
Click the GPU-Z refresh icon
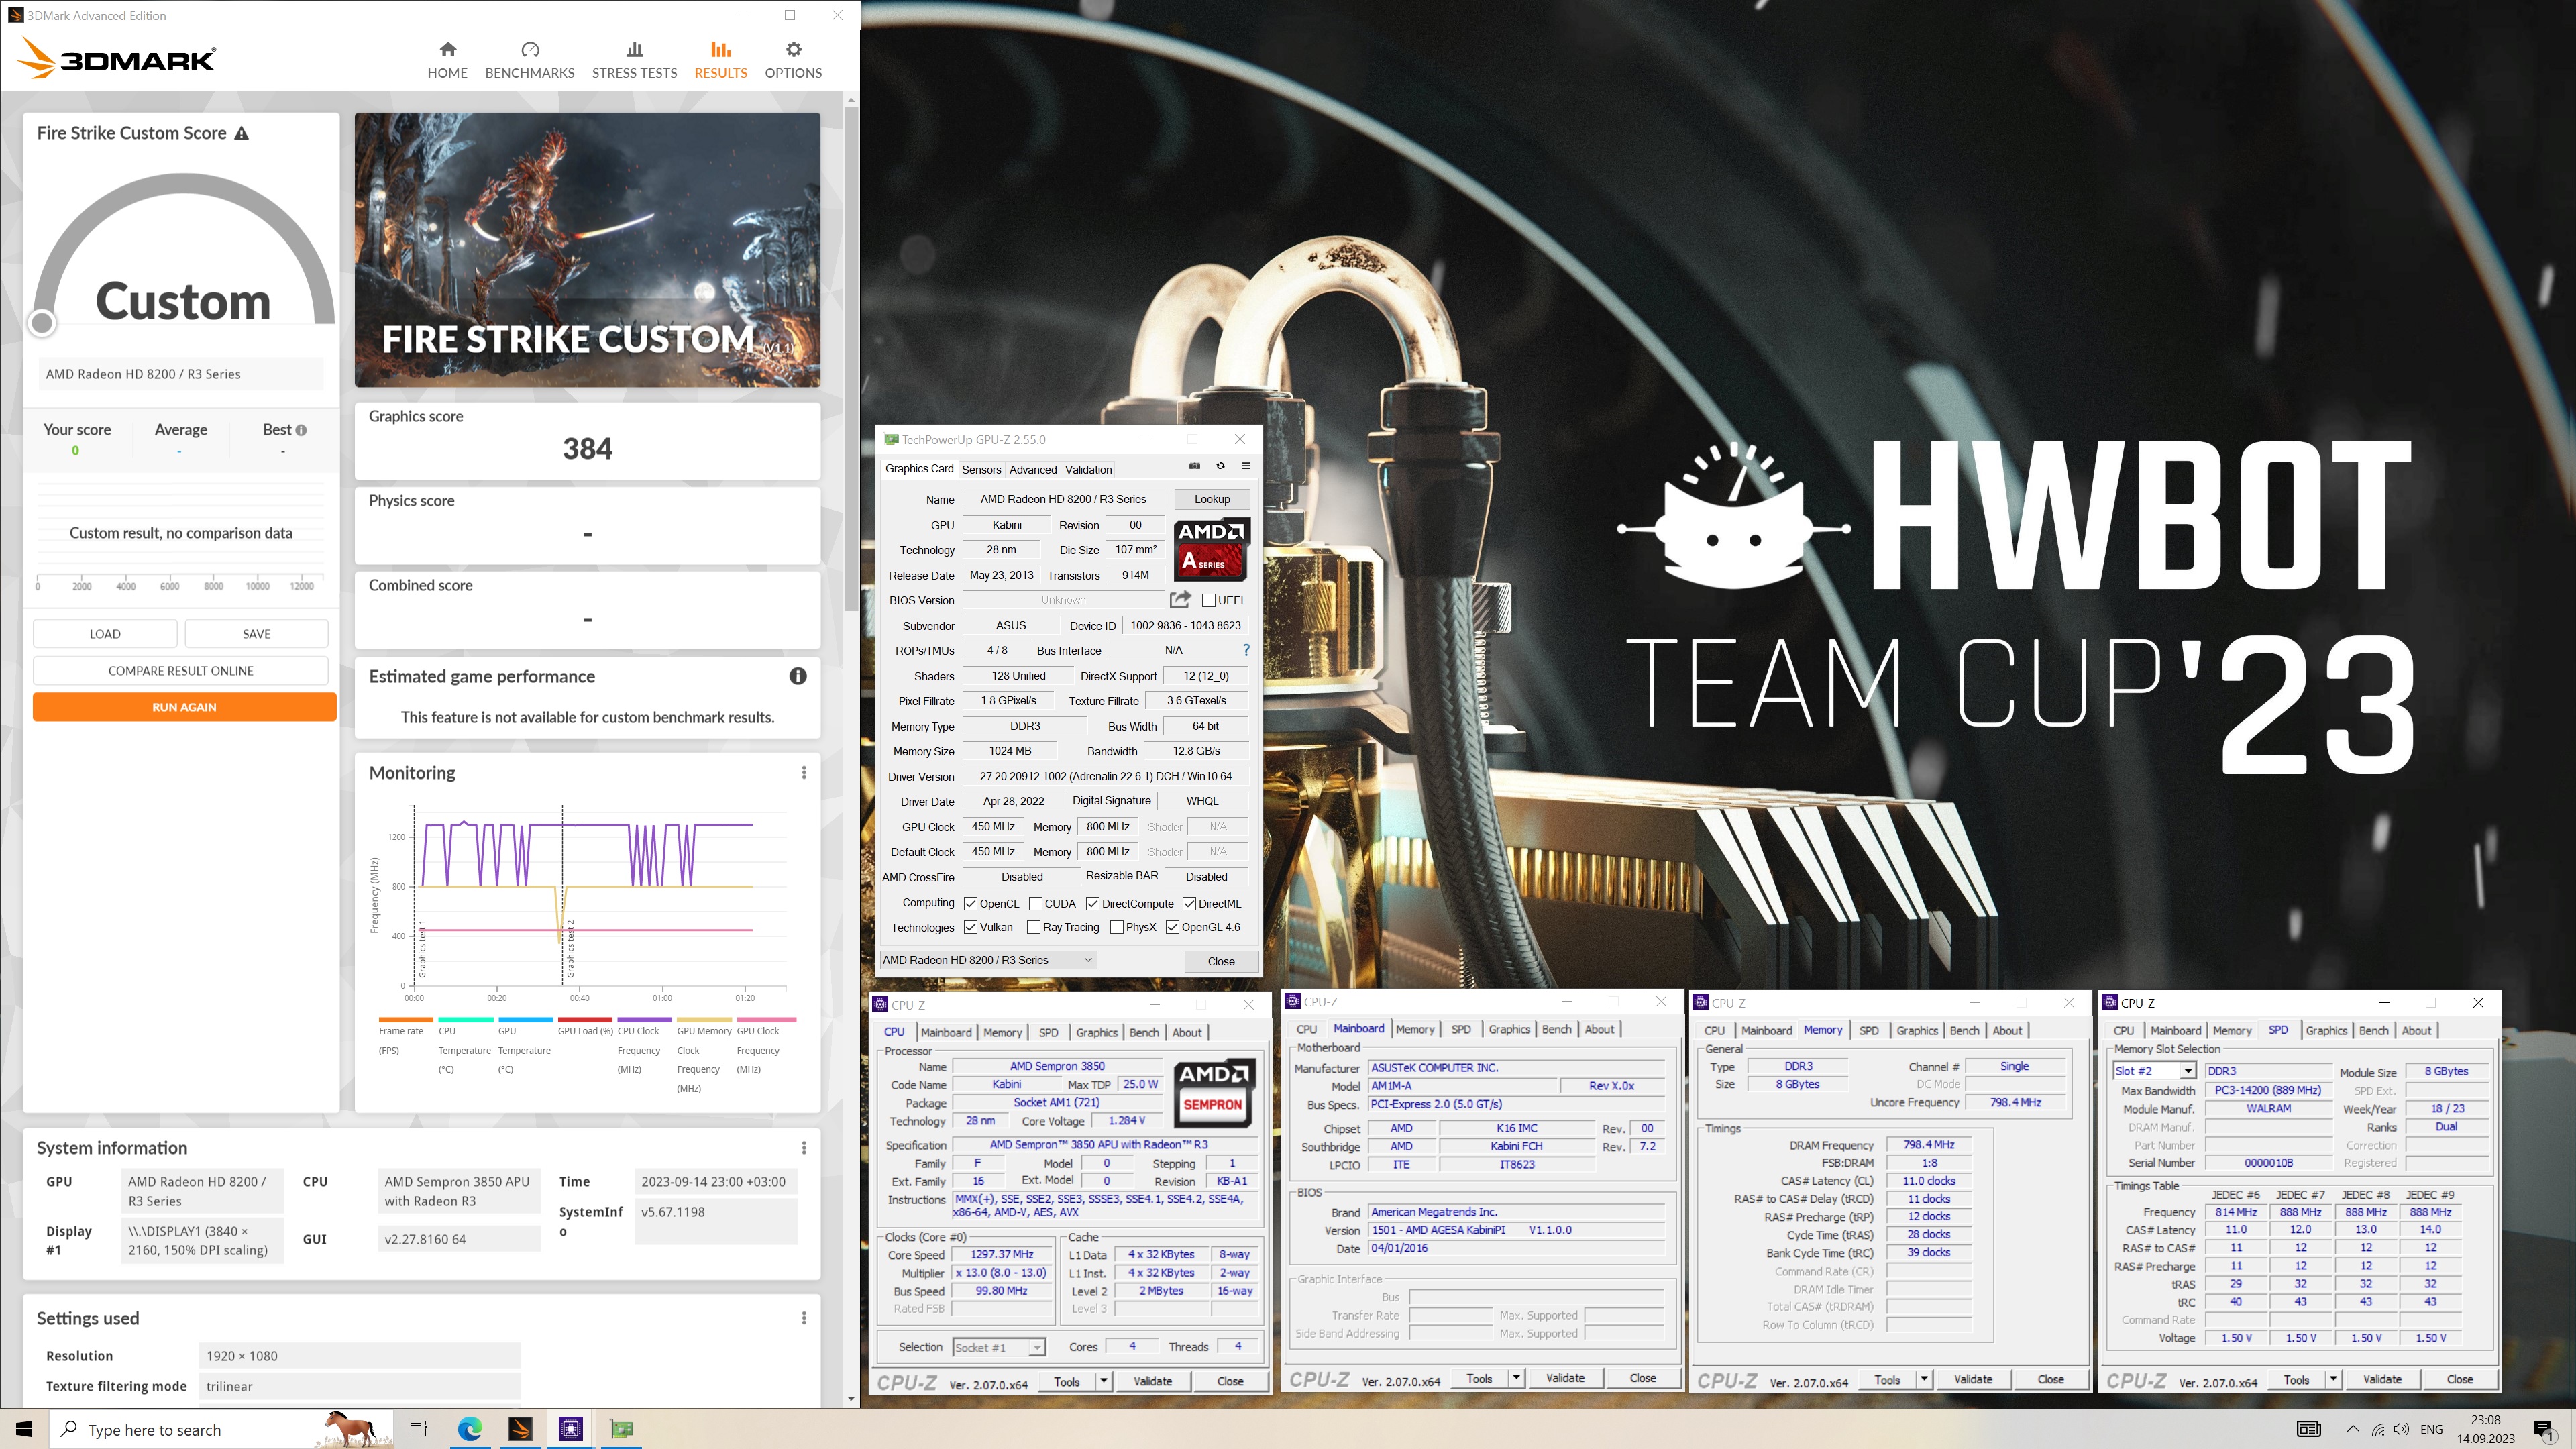(x=1220, y=466)
